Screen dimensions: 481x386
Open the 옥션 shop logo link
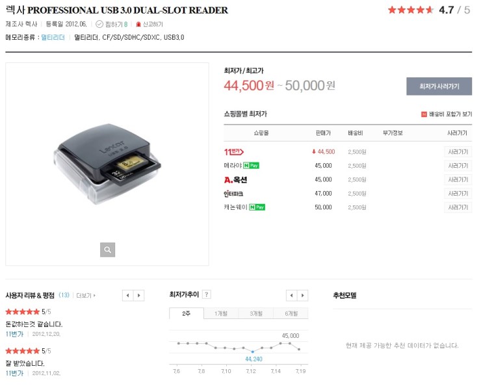click(x=235, y=179)
